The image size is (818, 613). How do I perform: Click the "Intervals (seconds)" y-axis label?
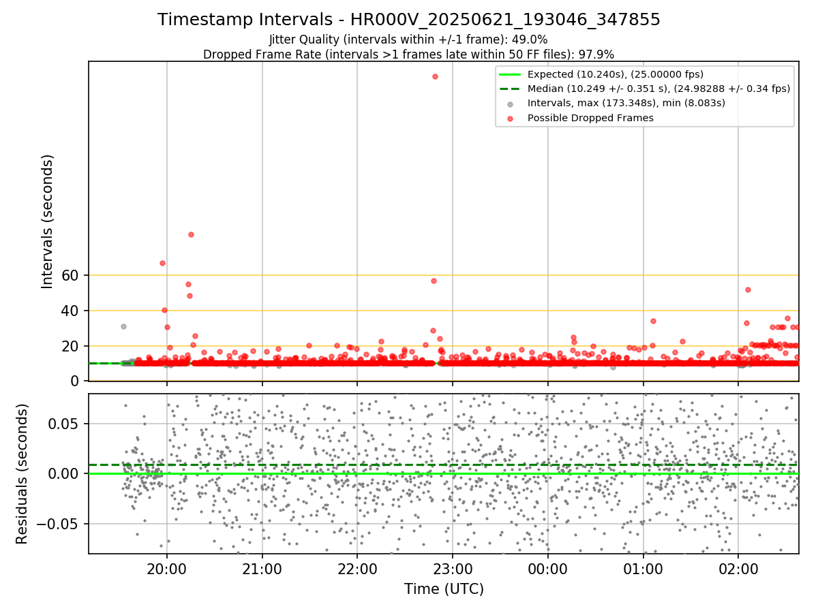click(47, 221)
